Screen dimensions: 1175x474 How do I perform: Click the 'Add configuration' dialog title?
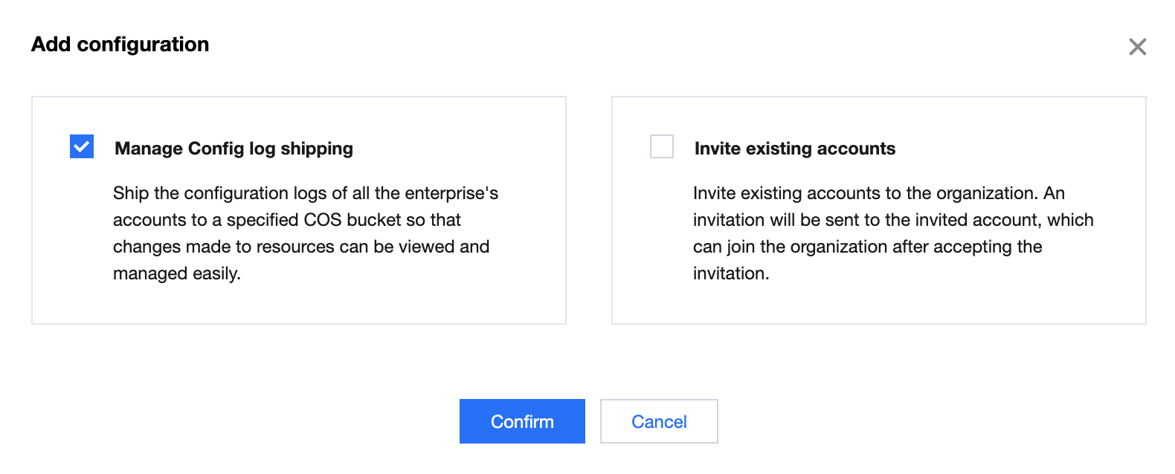click(120, 45)
